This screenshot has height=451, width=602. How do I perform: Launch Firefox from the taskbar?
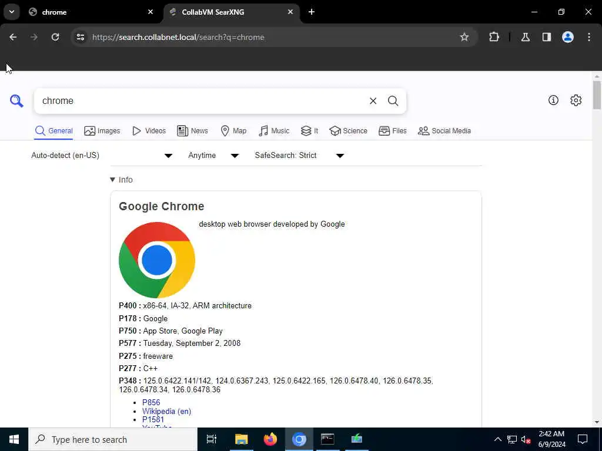coord(270,439)
